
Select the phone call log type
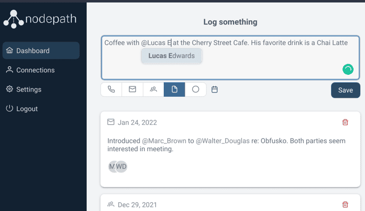pos(111,89)
